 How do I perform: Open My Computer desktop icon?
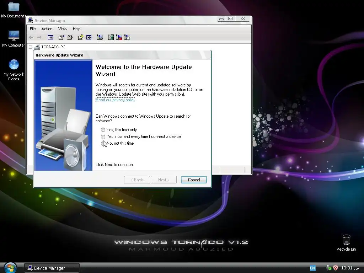point(14,38)
